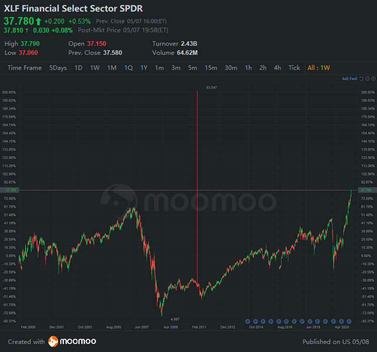The image size is (377, 352).
Task: Choose the 1h interval
Action: pos(248,68)
